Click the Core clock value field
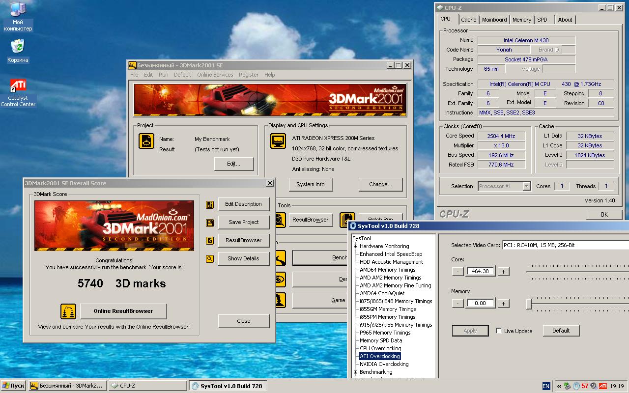629x393 pixels. click(481, 272)
